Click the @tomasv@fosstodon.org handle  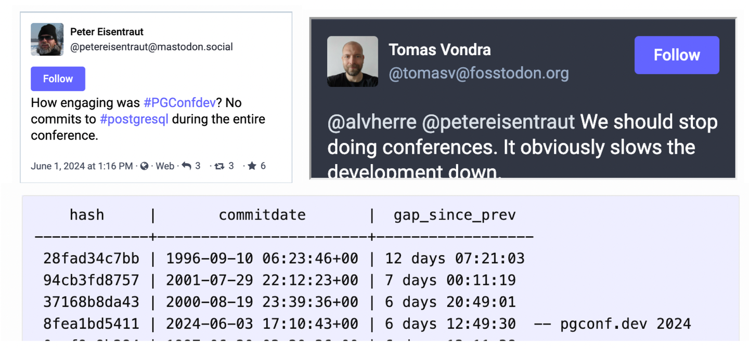479,74
